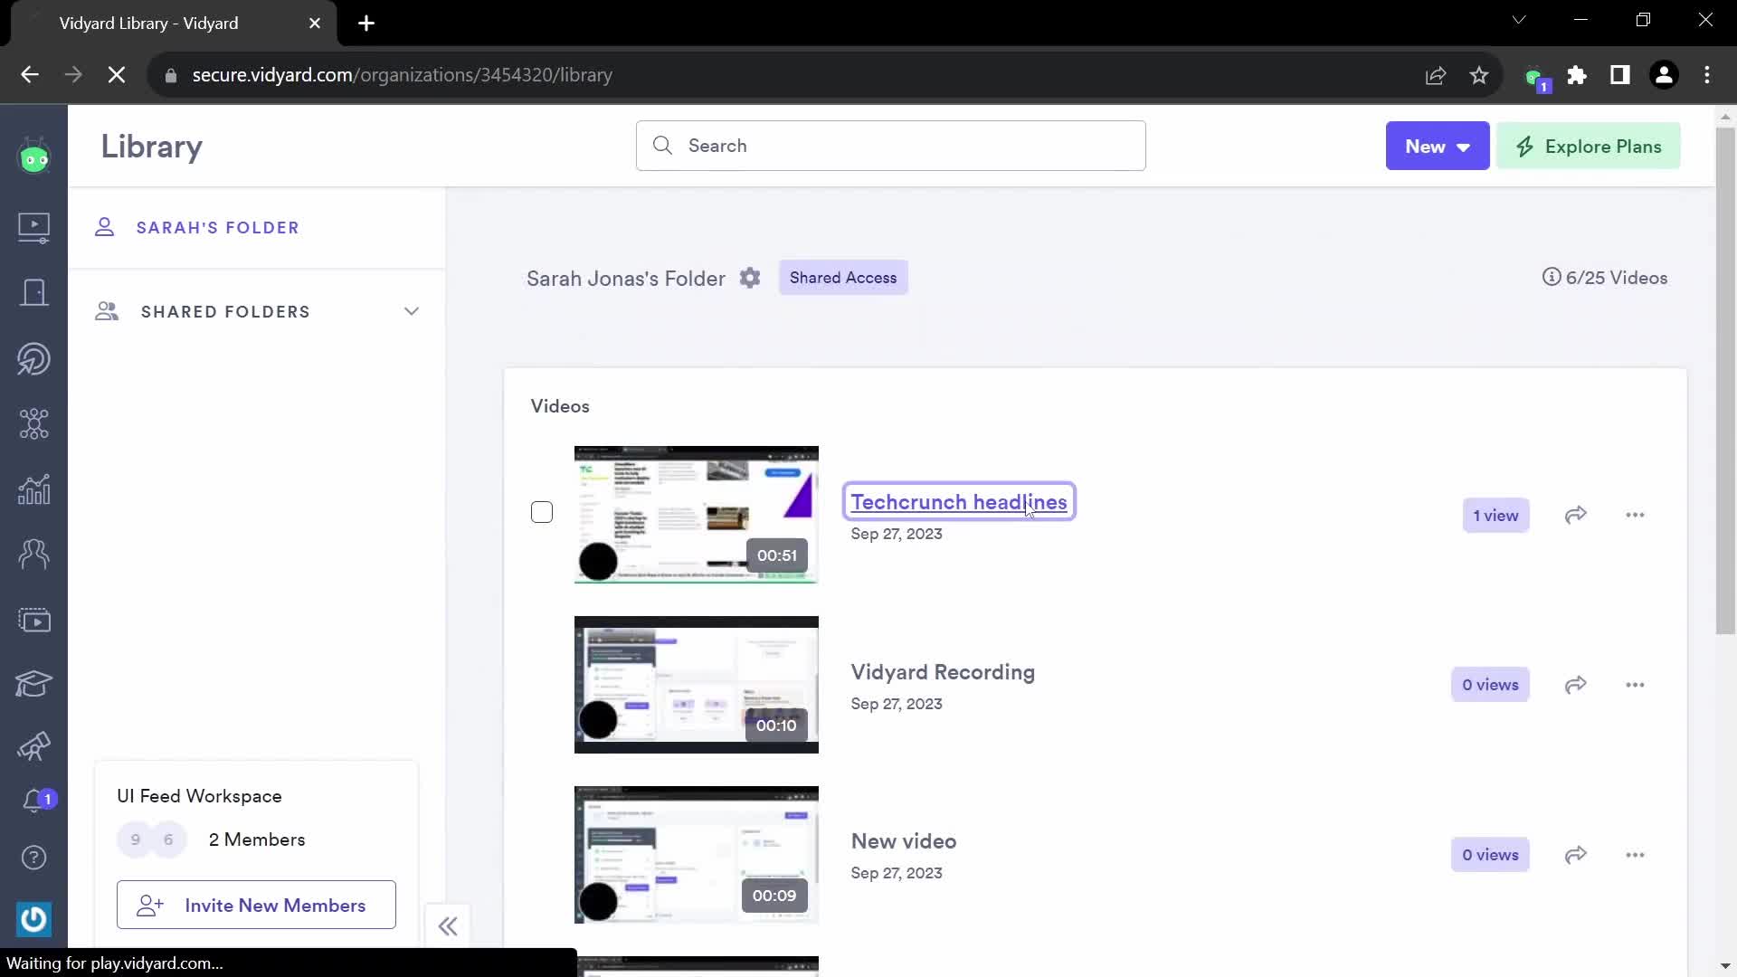Open the browser share page icon

click(1436, 75)
